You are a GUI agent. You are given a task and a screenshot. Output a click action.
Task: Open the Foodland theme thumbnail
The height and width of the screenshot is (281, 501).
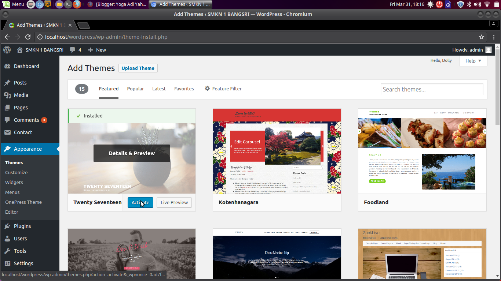[x=422, y=151]
